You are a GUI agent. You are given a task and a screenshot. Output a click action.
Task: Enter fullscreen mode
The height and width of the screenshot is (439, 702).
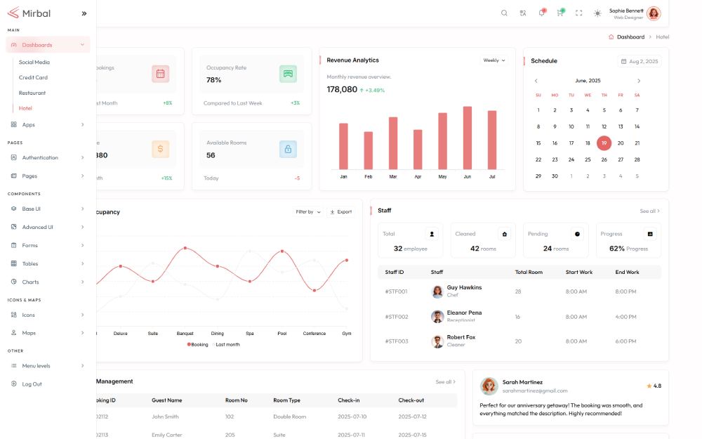(579, 13)
